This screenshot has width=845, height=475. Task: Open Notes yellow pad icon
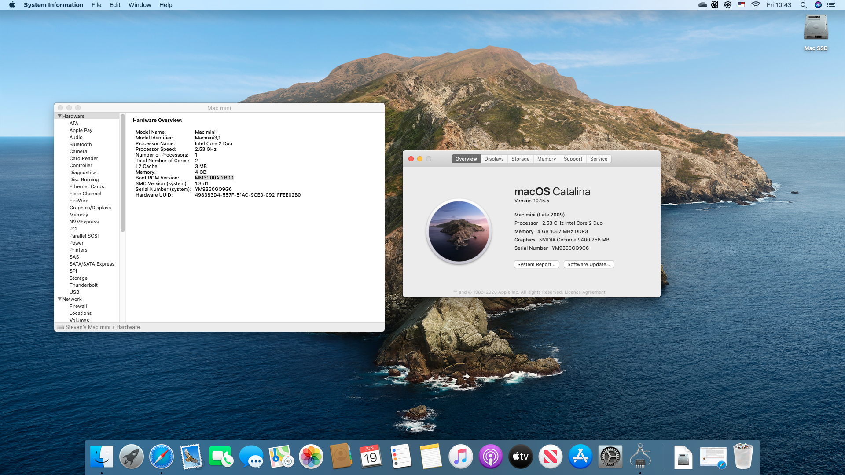click(x=431, y=457)
